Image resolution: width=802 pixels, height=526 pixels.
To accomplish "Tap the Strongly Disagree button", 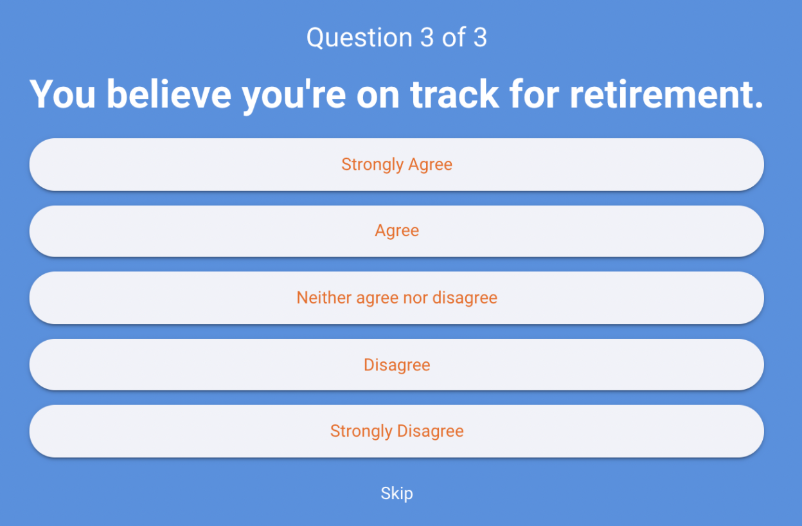I will 397,431.
